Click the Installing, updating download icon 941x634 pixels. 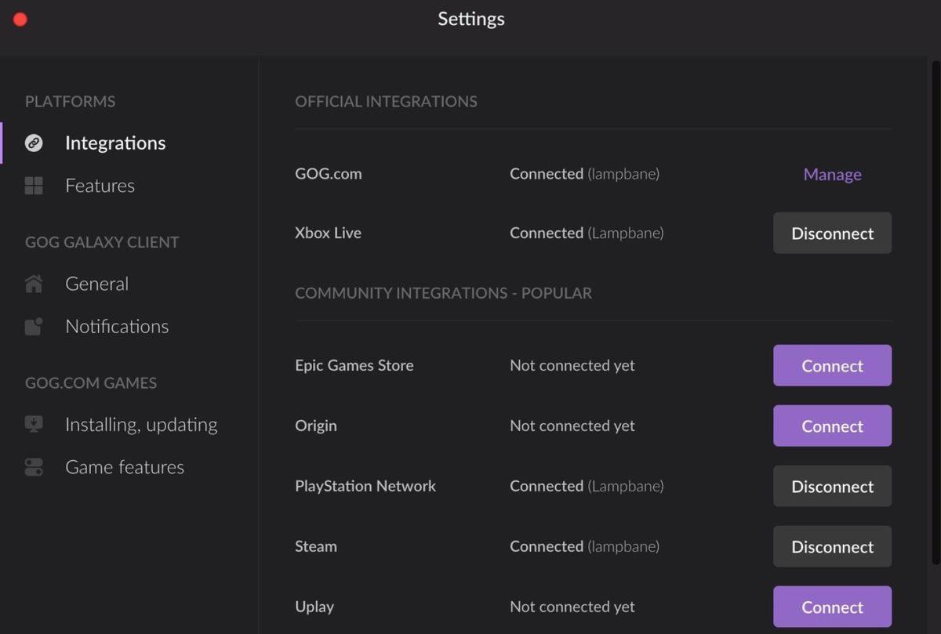33,424
